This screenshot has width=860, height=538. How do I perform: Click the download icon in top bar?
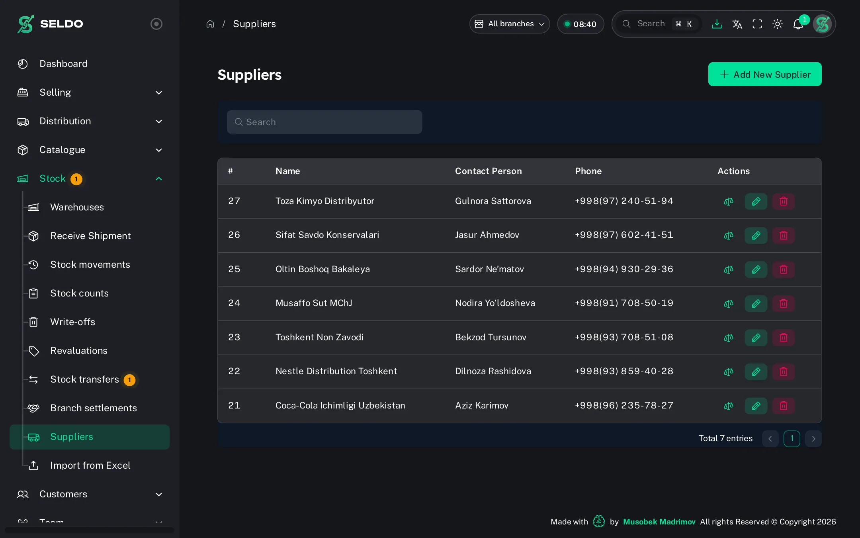[717, 24]
